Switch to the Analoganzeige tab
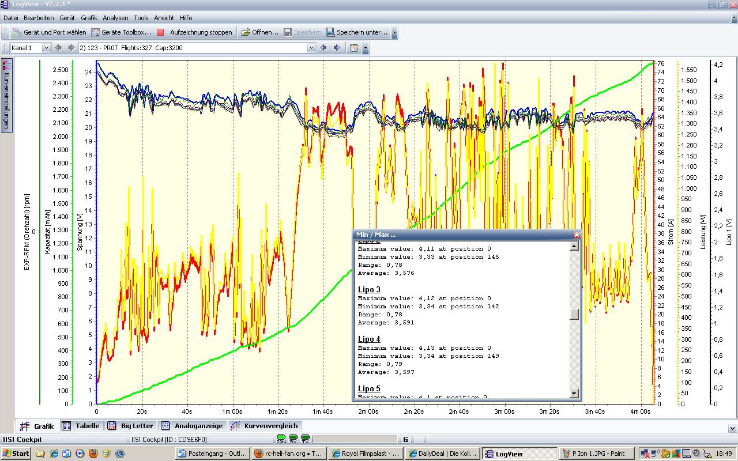Screen dimensions: 738x461 (192, 426)
